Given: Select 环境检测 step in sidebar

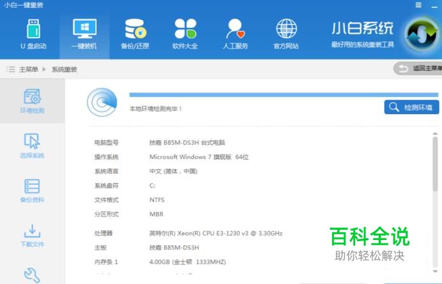Looking at the screenshot, I should point(32,101).
